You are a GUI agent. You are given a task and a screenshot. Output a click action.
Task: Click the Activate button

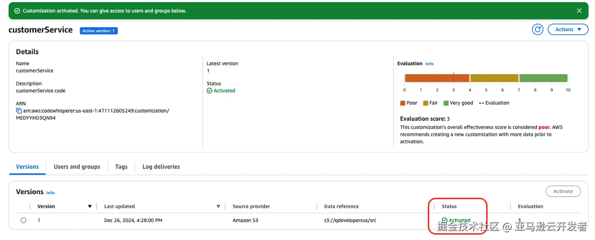coord(563,191)
